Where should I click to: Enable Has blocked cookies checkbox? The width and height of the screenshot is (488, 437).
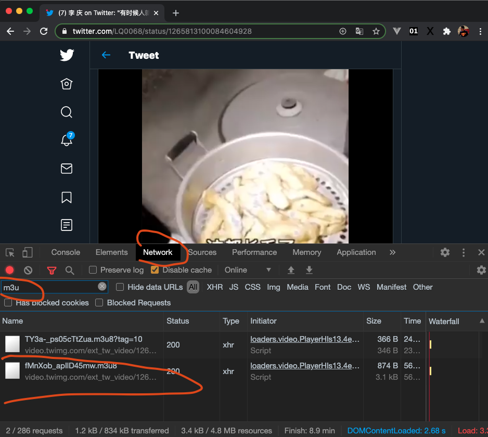point(8,303)
